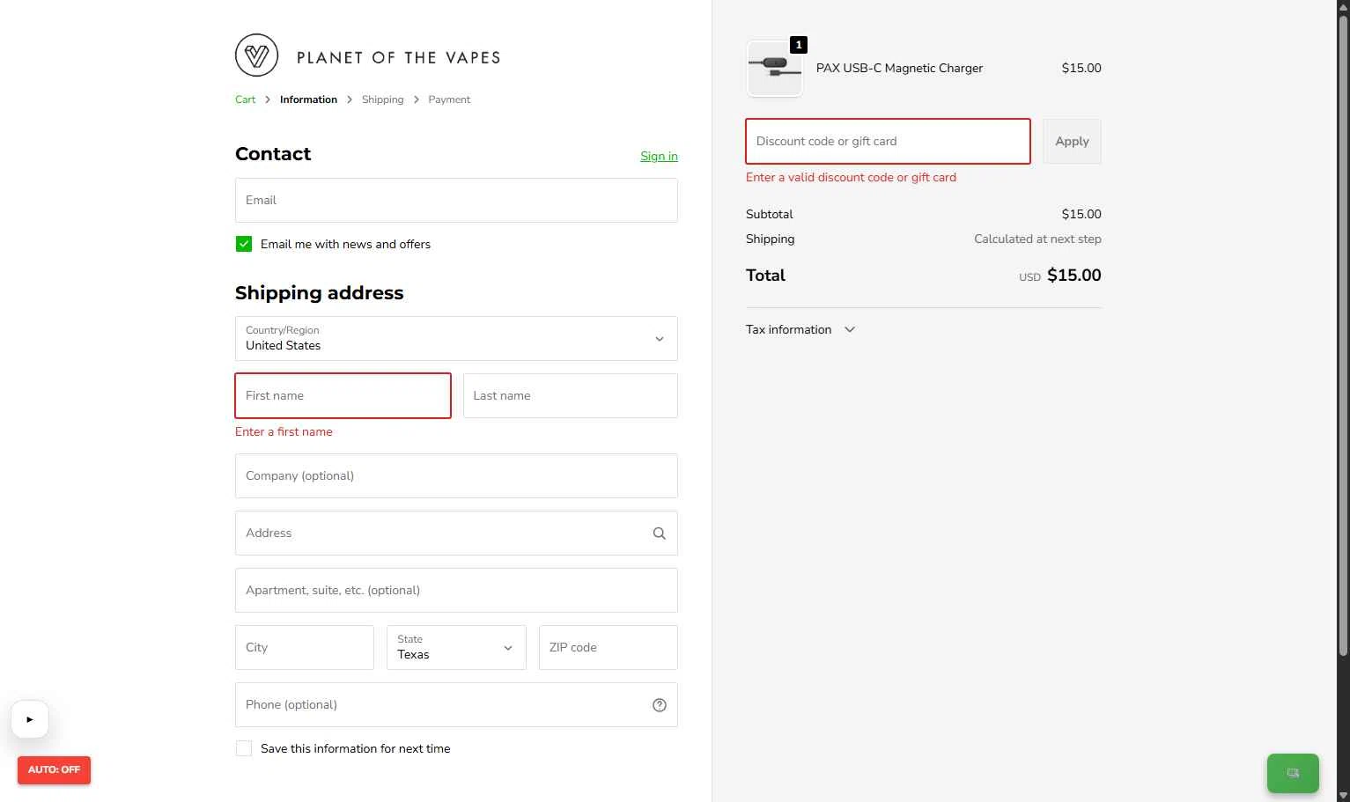Check Save this information for next time
Screen dimensions: 1350x802
point(244,748)
